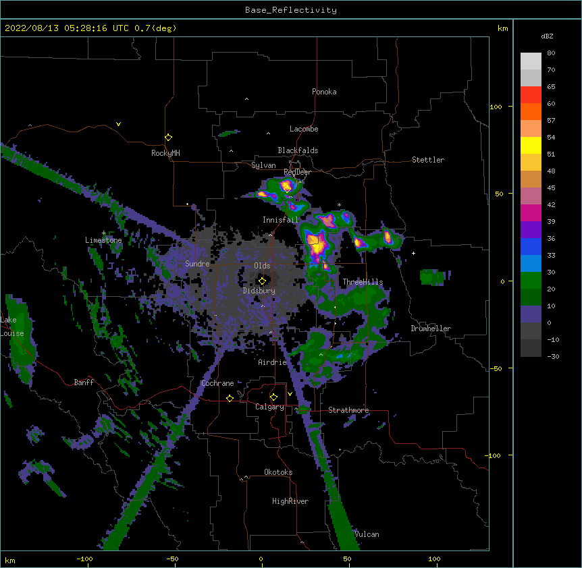Click the white asterisk marker above Limestone
The image size is (582, 568).
coord(104,233)
